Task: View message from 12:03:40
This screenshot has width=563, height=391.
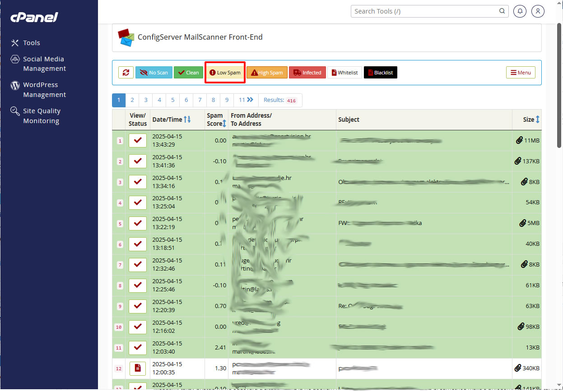Action: [138, 348]
